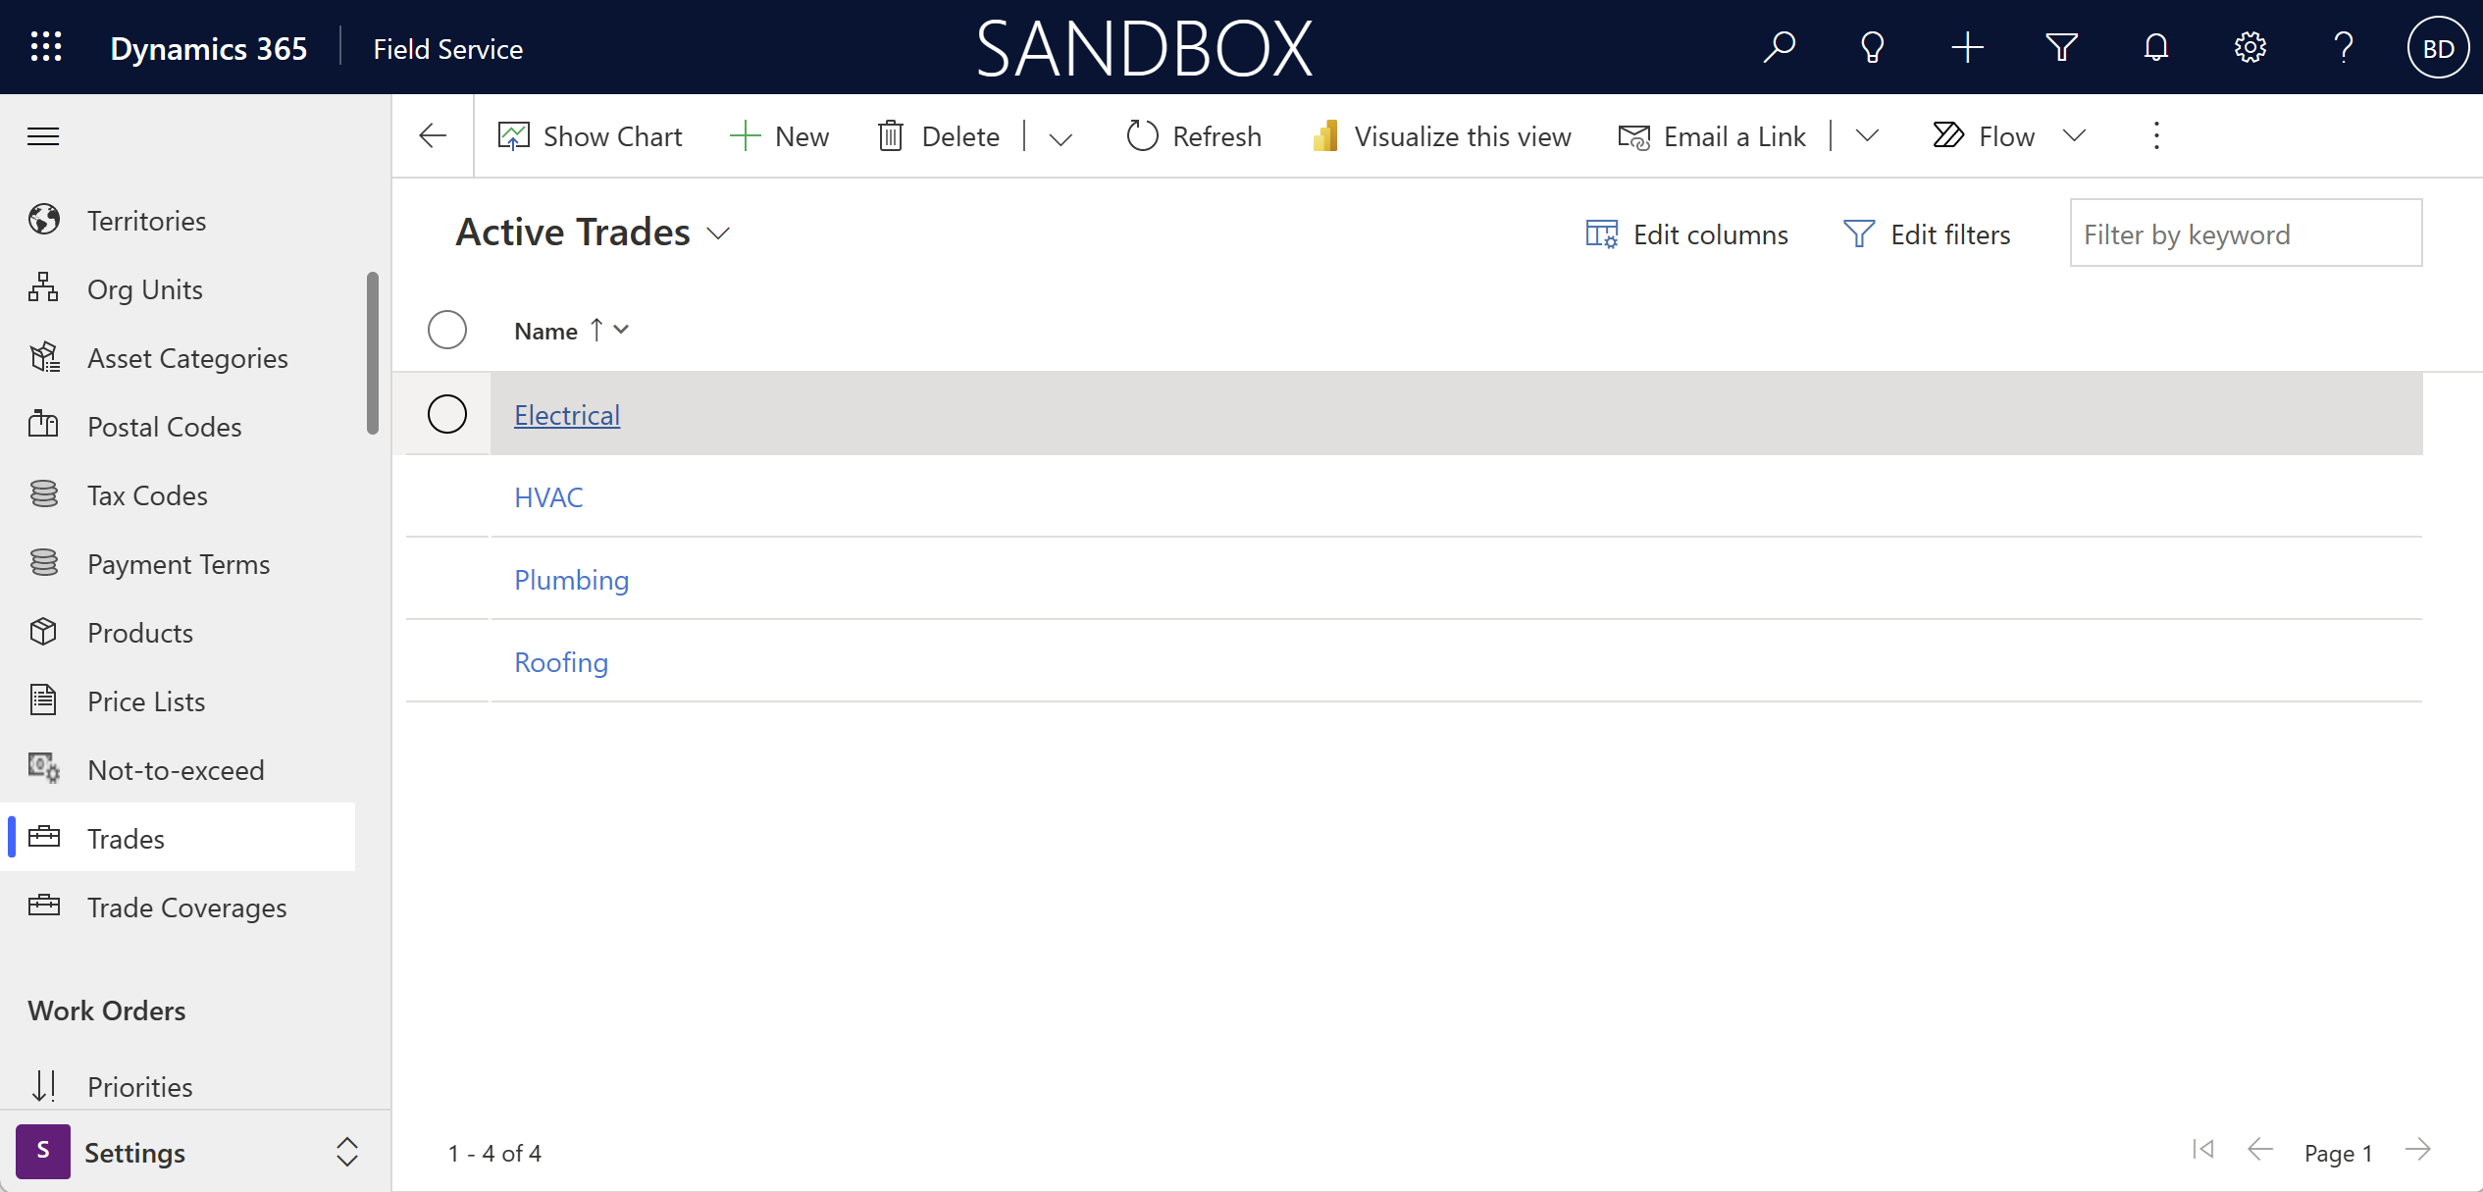Image resolution: width=2483 pixels, height=1192 pixels.
Task: Open the Roofing trade record
Action: [562, 661]
